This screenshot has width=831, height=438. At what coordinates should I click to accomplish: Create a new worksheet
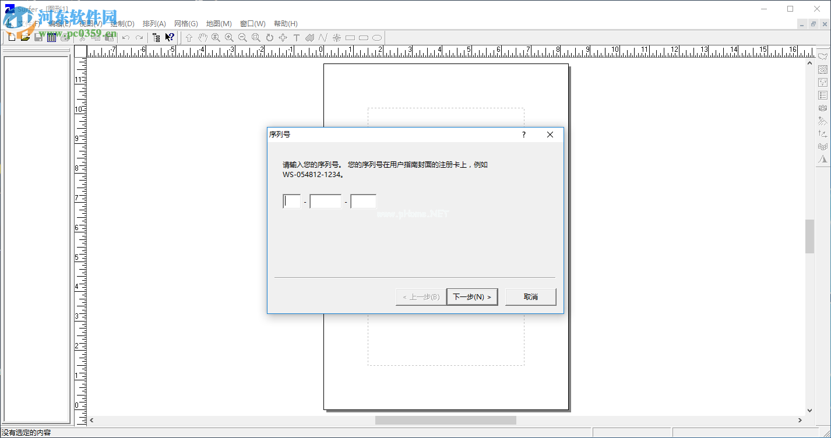[x=52, y=37]
